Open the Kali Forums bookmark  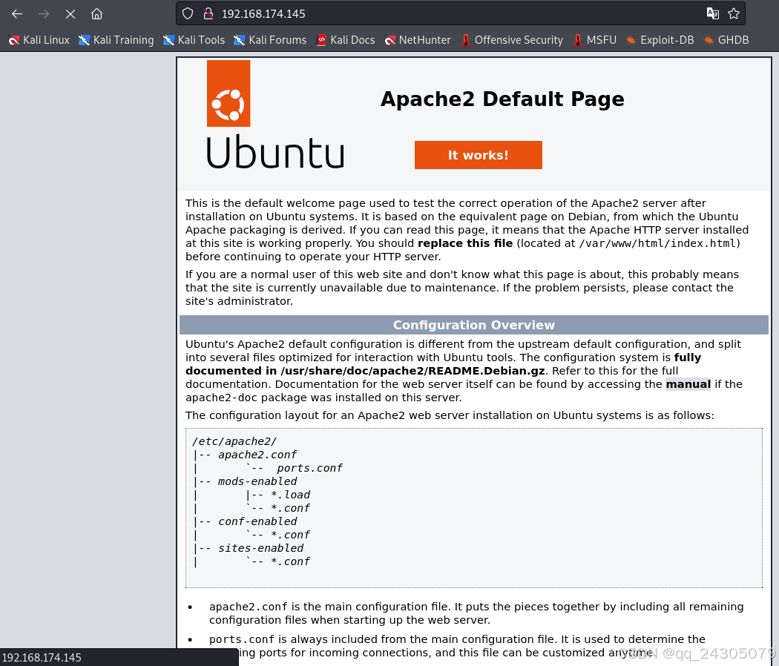[270, 40]
